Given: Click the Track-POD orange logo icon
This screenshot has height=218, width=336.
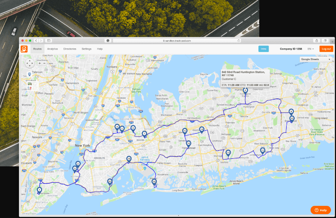Looking at the screenshot, I should tap(24, 49).
